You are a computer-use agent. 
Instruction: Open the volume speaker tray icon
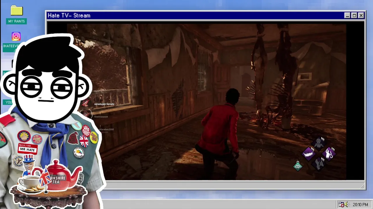coord(346,205)
